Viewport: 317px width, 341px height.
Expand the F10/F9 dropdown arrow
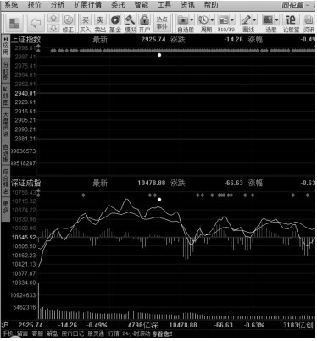pyautogui.click(x=232, y=20)
